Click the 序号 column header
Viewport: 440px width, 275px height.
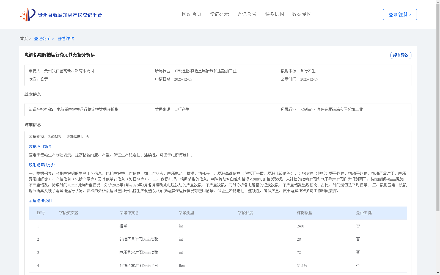pyautogui.click(x=41, y=213)
